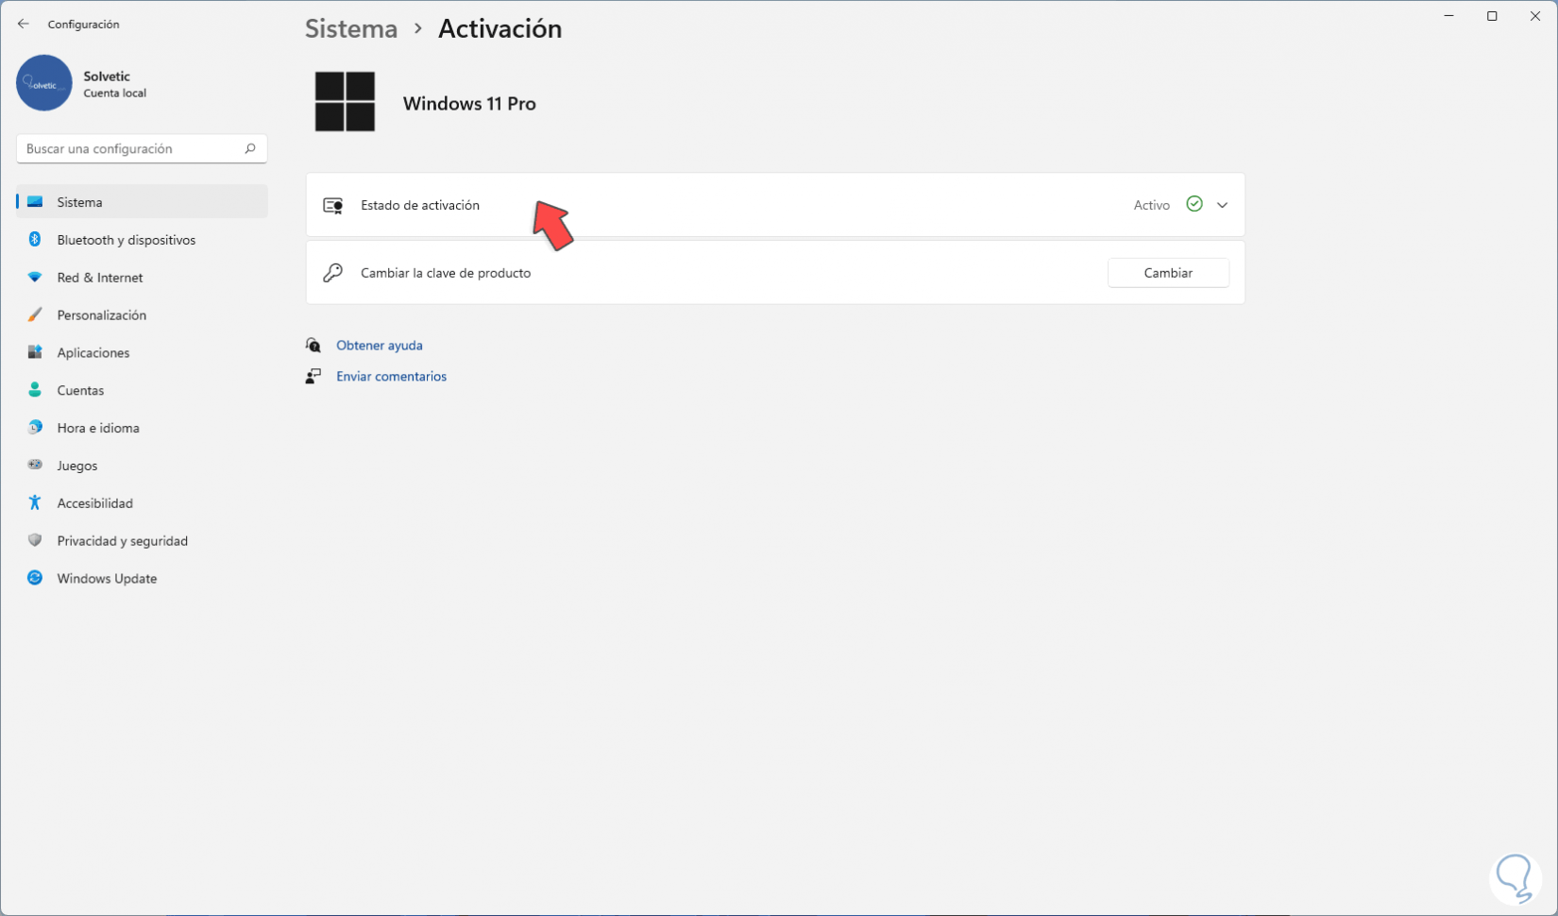
Task: Click the Solvetic profile avatar
Action: [x=44, y=83]
